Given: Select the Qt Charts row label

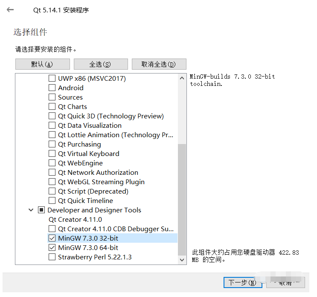Looking at the screenshot, I should click(x=73, y=106).
